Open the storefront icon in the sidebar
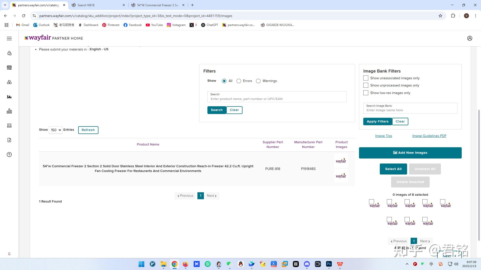The height and width of the screenshot is (270, 481). click(x=9, y=68)
